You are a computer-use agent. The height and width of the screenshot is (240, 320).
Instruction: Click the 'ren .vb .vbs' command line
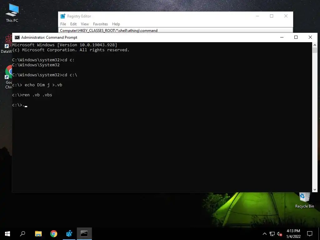pos(32,95)
